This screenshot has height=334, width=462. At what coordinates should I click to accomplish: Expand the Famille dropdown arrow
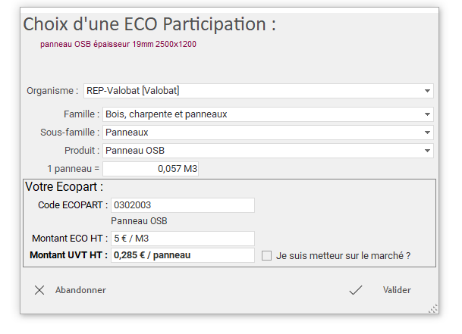(x=427, y=114)
